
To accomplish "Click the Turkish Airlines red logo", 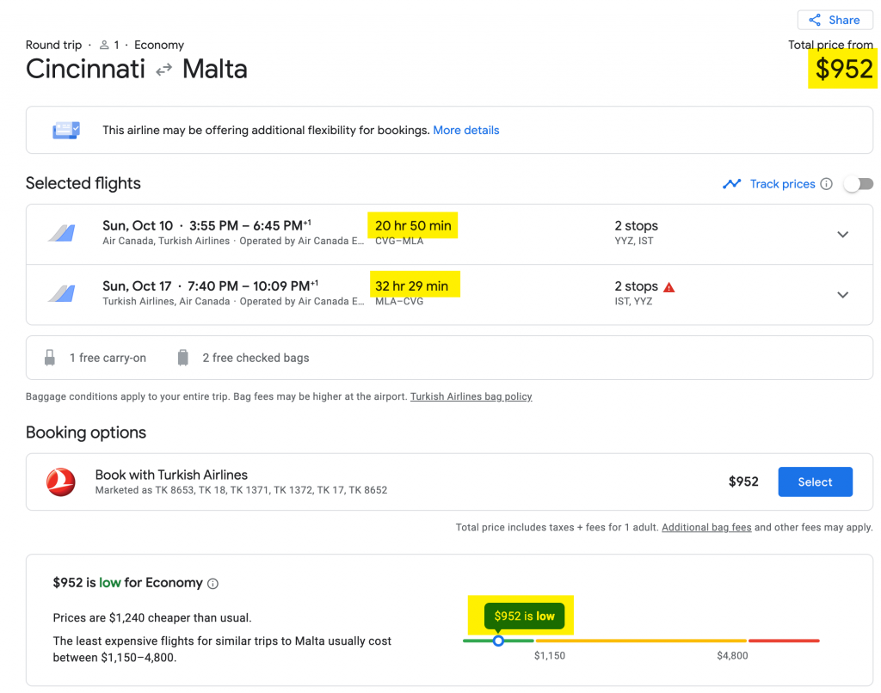I will click(x=61, y=482).
